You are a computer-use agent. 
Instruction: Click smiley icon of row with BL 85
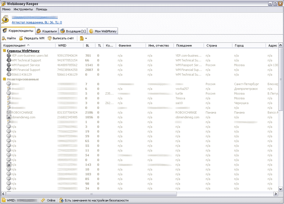coord(9,178)
